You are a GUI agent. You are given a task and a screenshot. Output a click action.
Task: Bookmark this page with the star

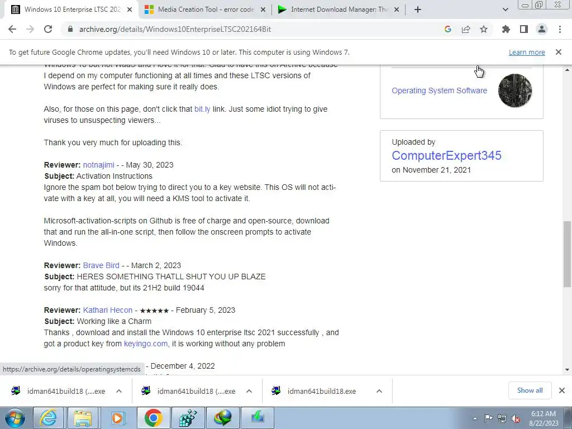click(484, 29)
